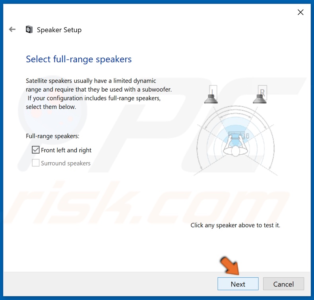This screenshot has height=300, width=314.
Task: Uncheck the Front left and right checkbox
Action: click(36, 150)
